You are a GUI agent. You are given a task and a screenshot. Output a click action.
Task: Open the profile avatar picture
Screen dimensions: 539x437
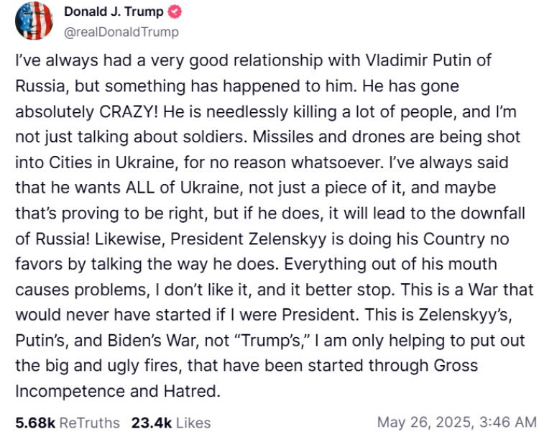[34, 21]
